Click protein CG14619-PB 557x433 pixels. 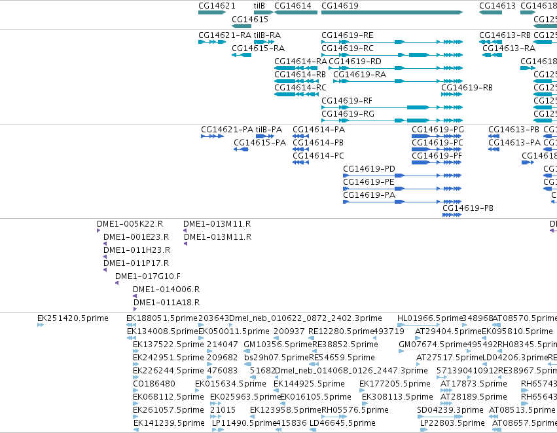tap(452, 215)
